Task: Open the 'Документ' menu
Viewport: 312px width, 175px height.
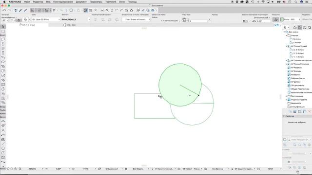Action: [81, 2]
